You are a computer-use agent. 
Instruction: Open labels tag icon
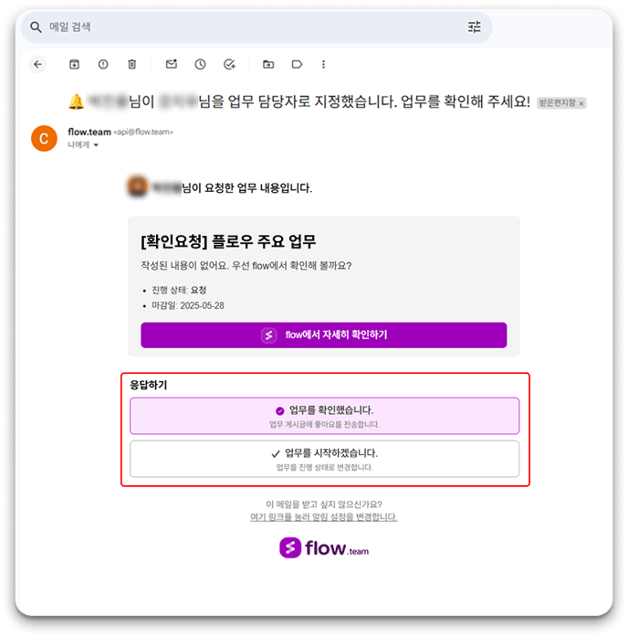[297, 64]
